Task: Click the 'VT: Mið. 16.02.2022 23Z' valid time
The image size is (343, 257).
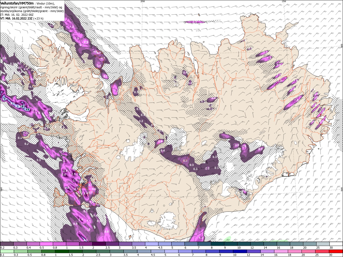Action: (16, 18)
